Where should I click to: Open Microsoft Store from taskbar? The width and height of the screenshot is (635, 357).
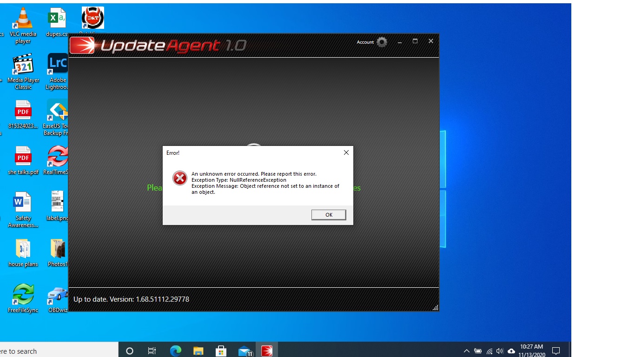click(221, 351)
